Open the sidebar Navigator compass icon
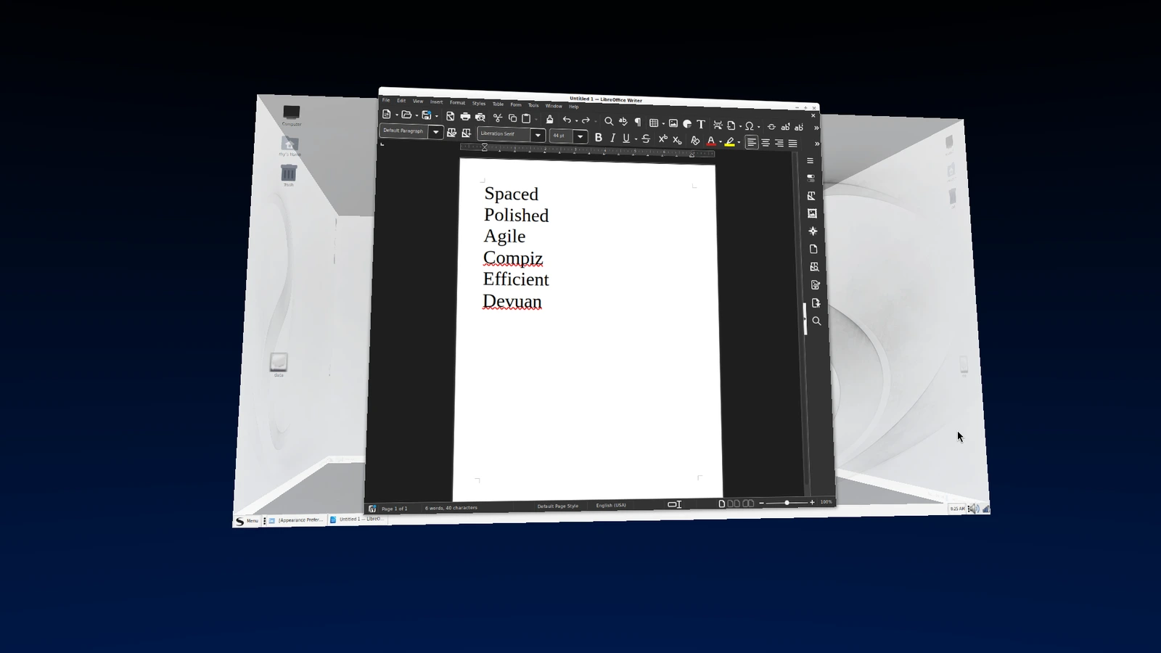This screenshot has height=653, width=1161. (x=813, y=231)
